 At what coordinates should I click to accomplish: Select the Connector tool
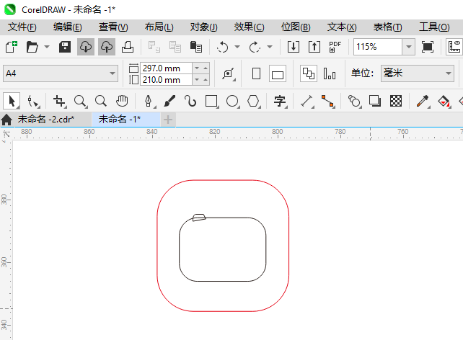[327, 101]
